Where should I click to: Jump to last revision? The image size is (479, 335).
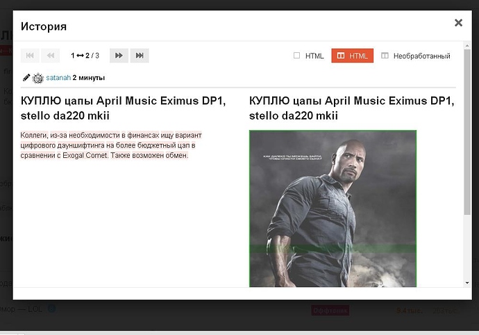(140, 56)
